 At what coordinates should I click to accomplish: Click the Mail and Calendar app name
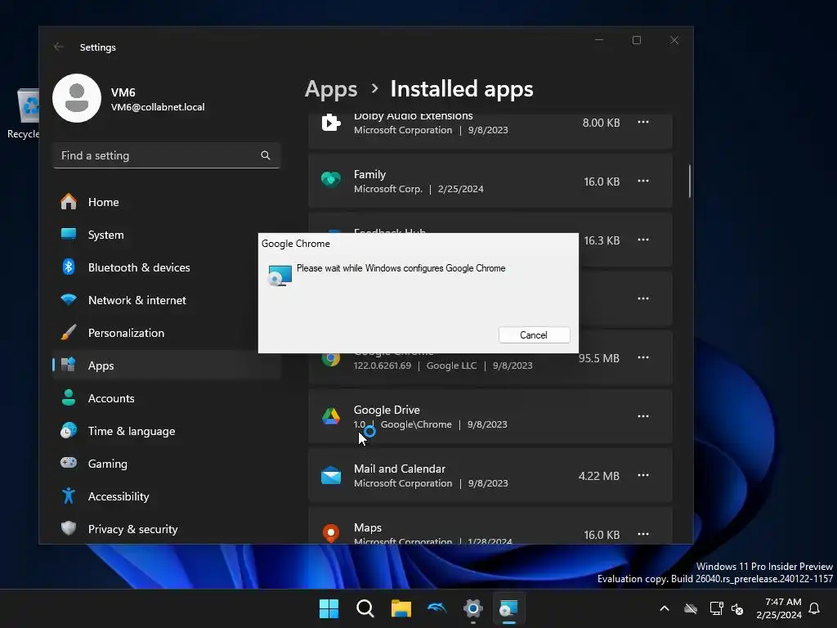[400, 469]
